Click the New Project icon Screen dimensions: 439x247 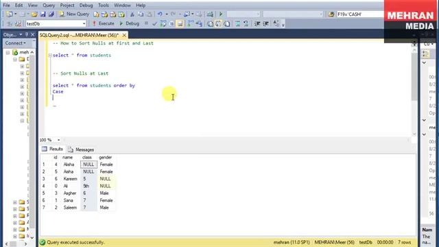click(9, 14)
